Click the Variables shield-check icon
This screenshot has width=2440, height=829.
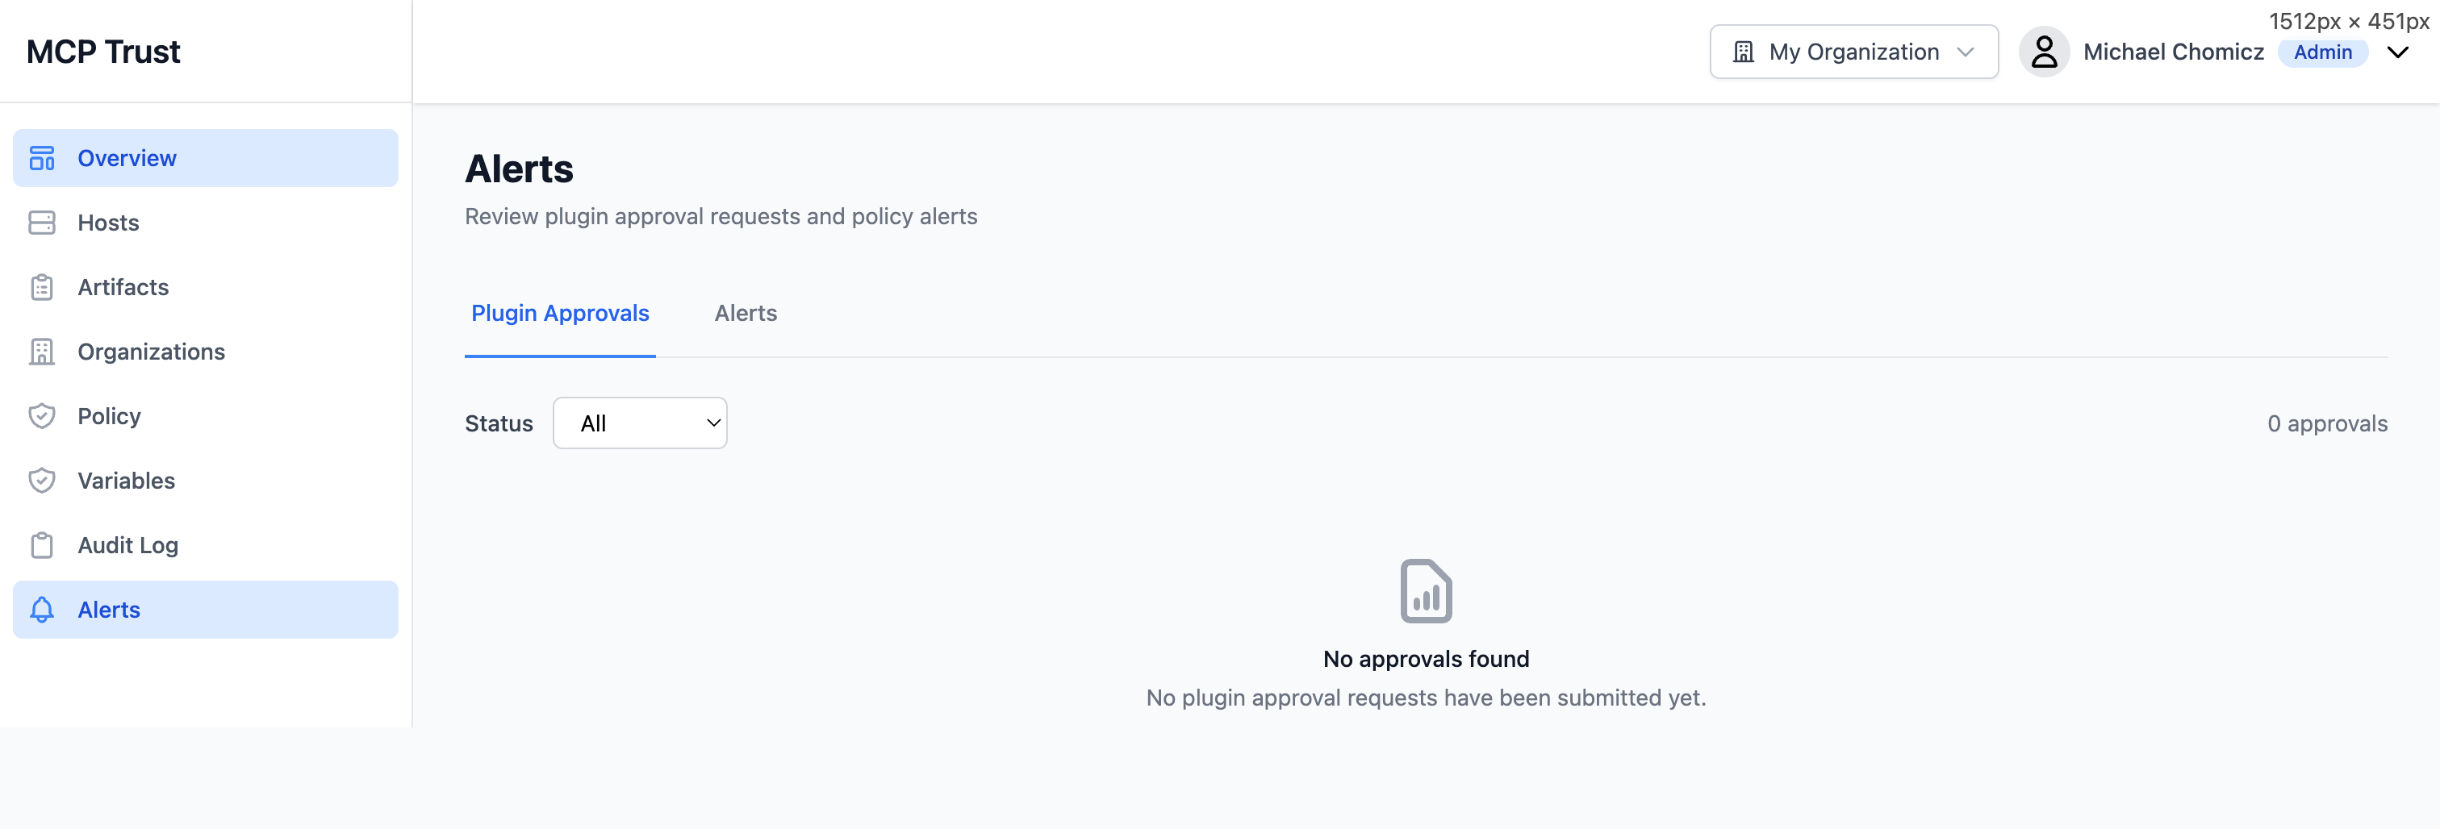[42, 480]
